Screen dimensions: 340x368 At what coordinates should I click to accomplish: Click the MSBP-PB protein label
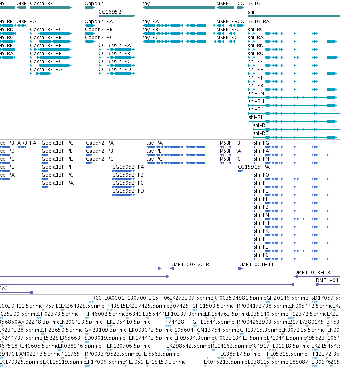click(230, 143)
